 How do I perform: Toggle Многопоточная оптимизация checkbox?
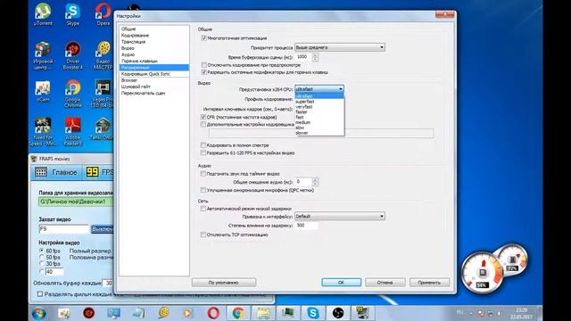[x=204, y=38]
